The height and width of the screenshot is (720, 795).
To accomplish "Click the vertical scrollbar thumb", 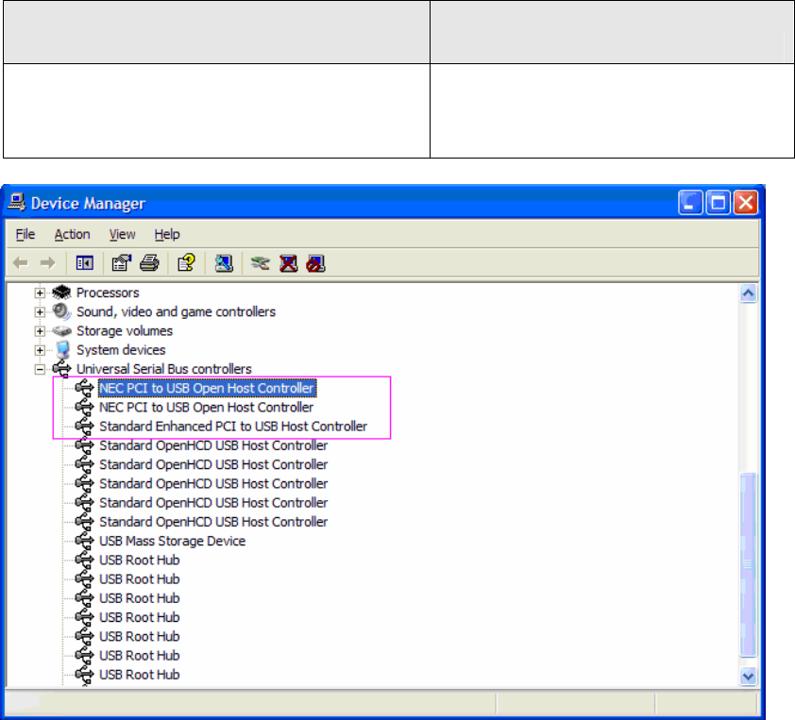I will tap(749, 564).
